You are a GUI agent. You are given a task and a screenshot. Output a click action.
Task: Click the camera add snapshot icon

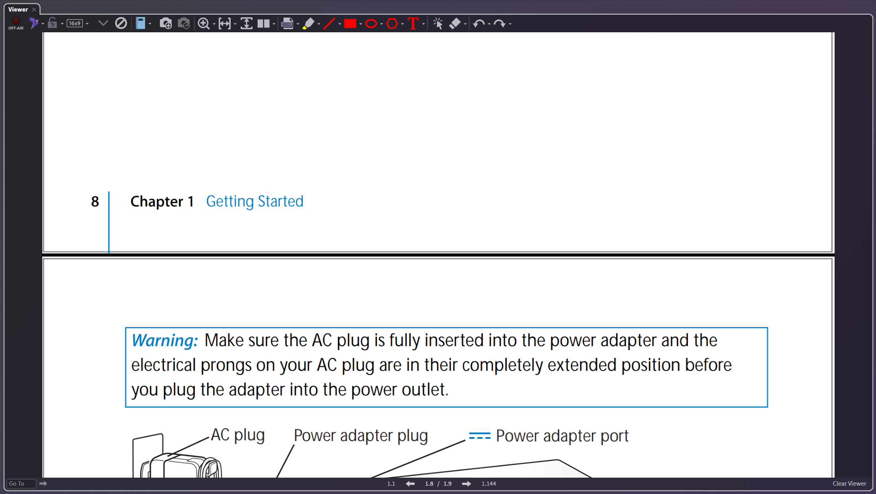click(165, 24)
